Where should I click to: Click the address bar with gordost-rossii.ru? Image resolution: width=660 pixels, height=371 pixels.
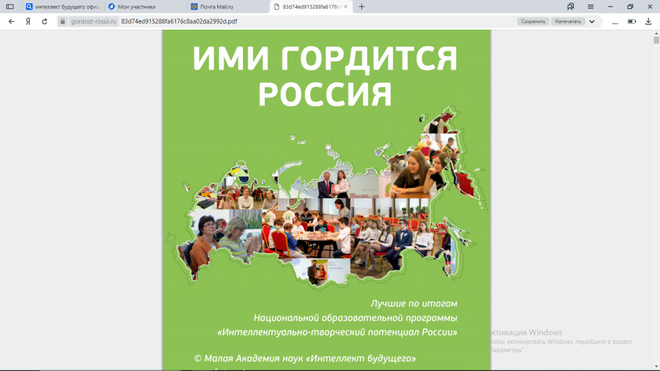point(290,21)
